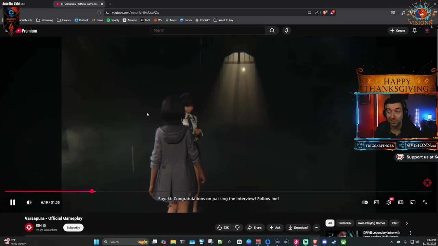Show hidden system tray icons
The image size is (438, 246).
pos(391,242)
